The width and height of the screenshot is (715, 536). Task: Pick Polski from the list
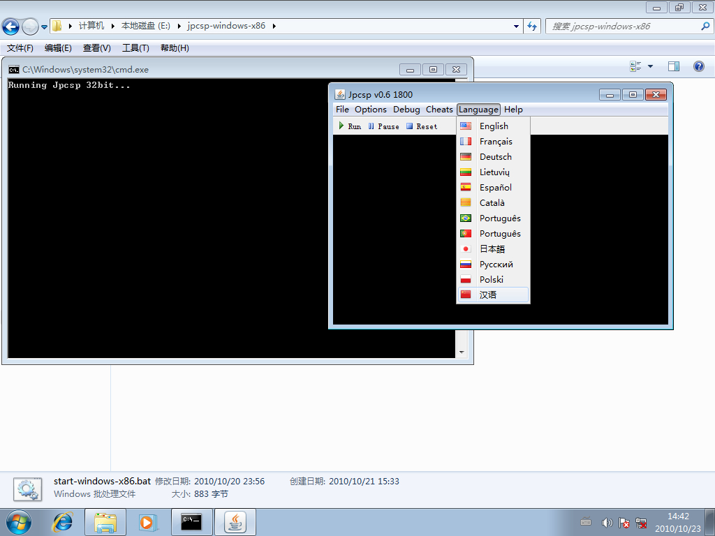[493, 280]
